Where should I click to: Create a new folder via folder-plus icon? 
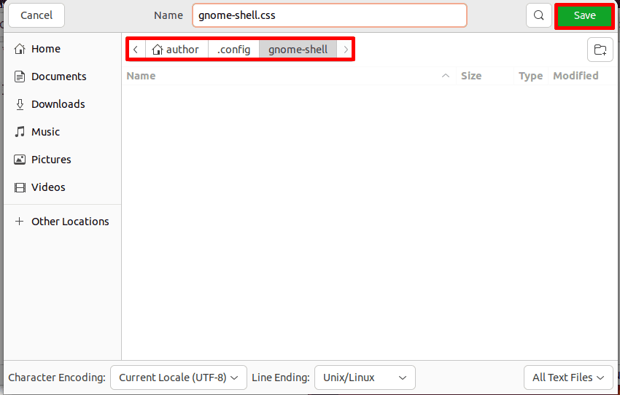[600, 50]
